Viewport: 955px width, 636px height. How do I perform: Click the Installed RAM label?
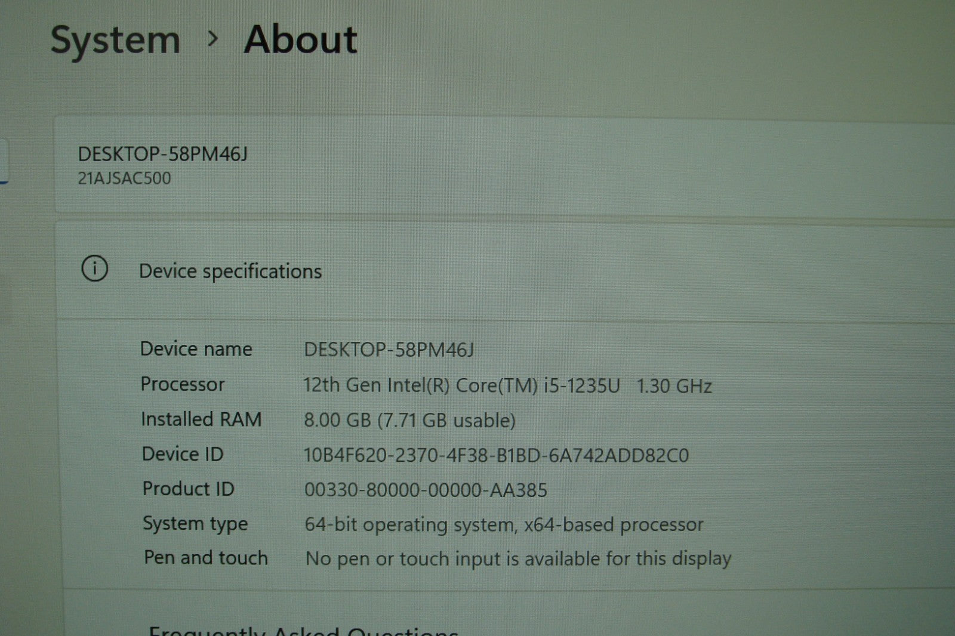point(201,419)
